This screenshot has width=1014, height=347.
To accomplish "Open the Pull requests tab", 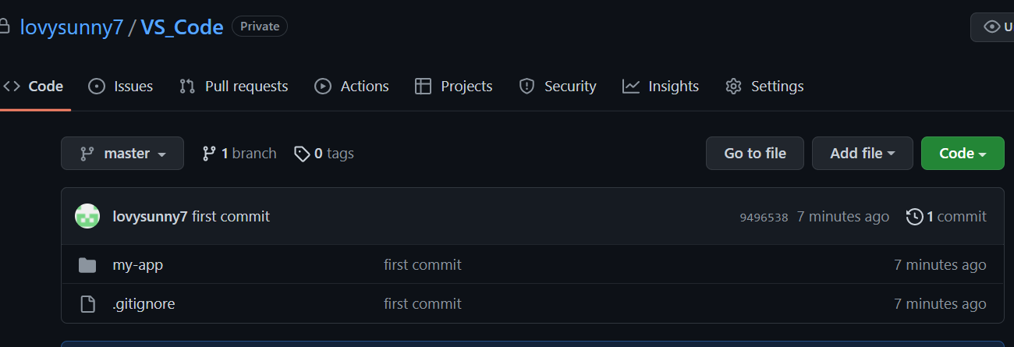I will [234, 87].
